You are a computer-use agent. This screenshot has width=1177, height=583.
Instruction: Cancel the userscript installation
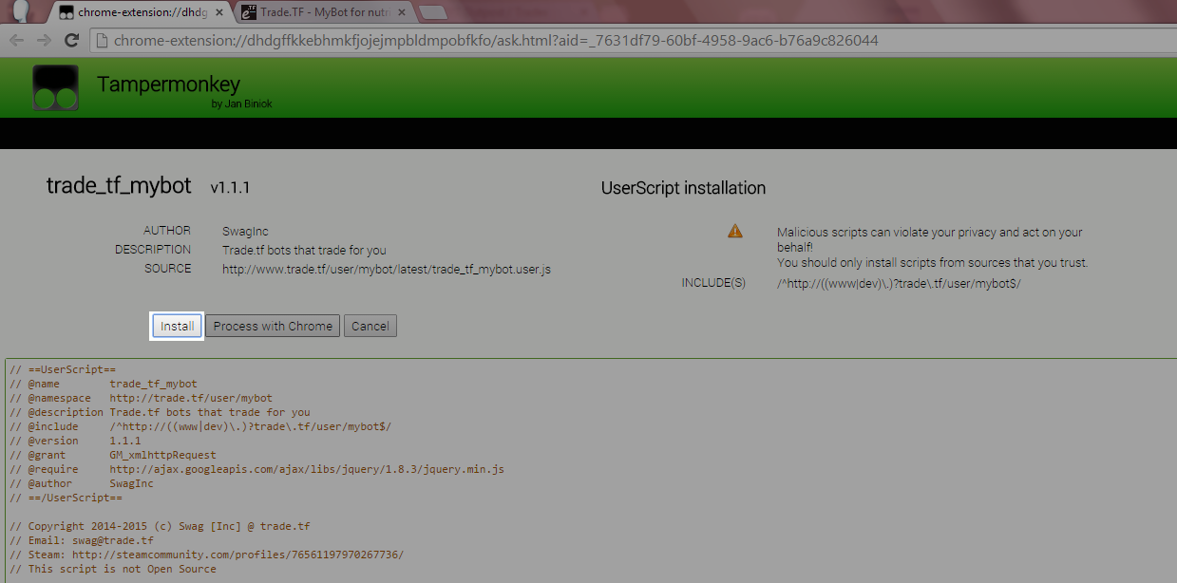tap(370, 326)
